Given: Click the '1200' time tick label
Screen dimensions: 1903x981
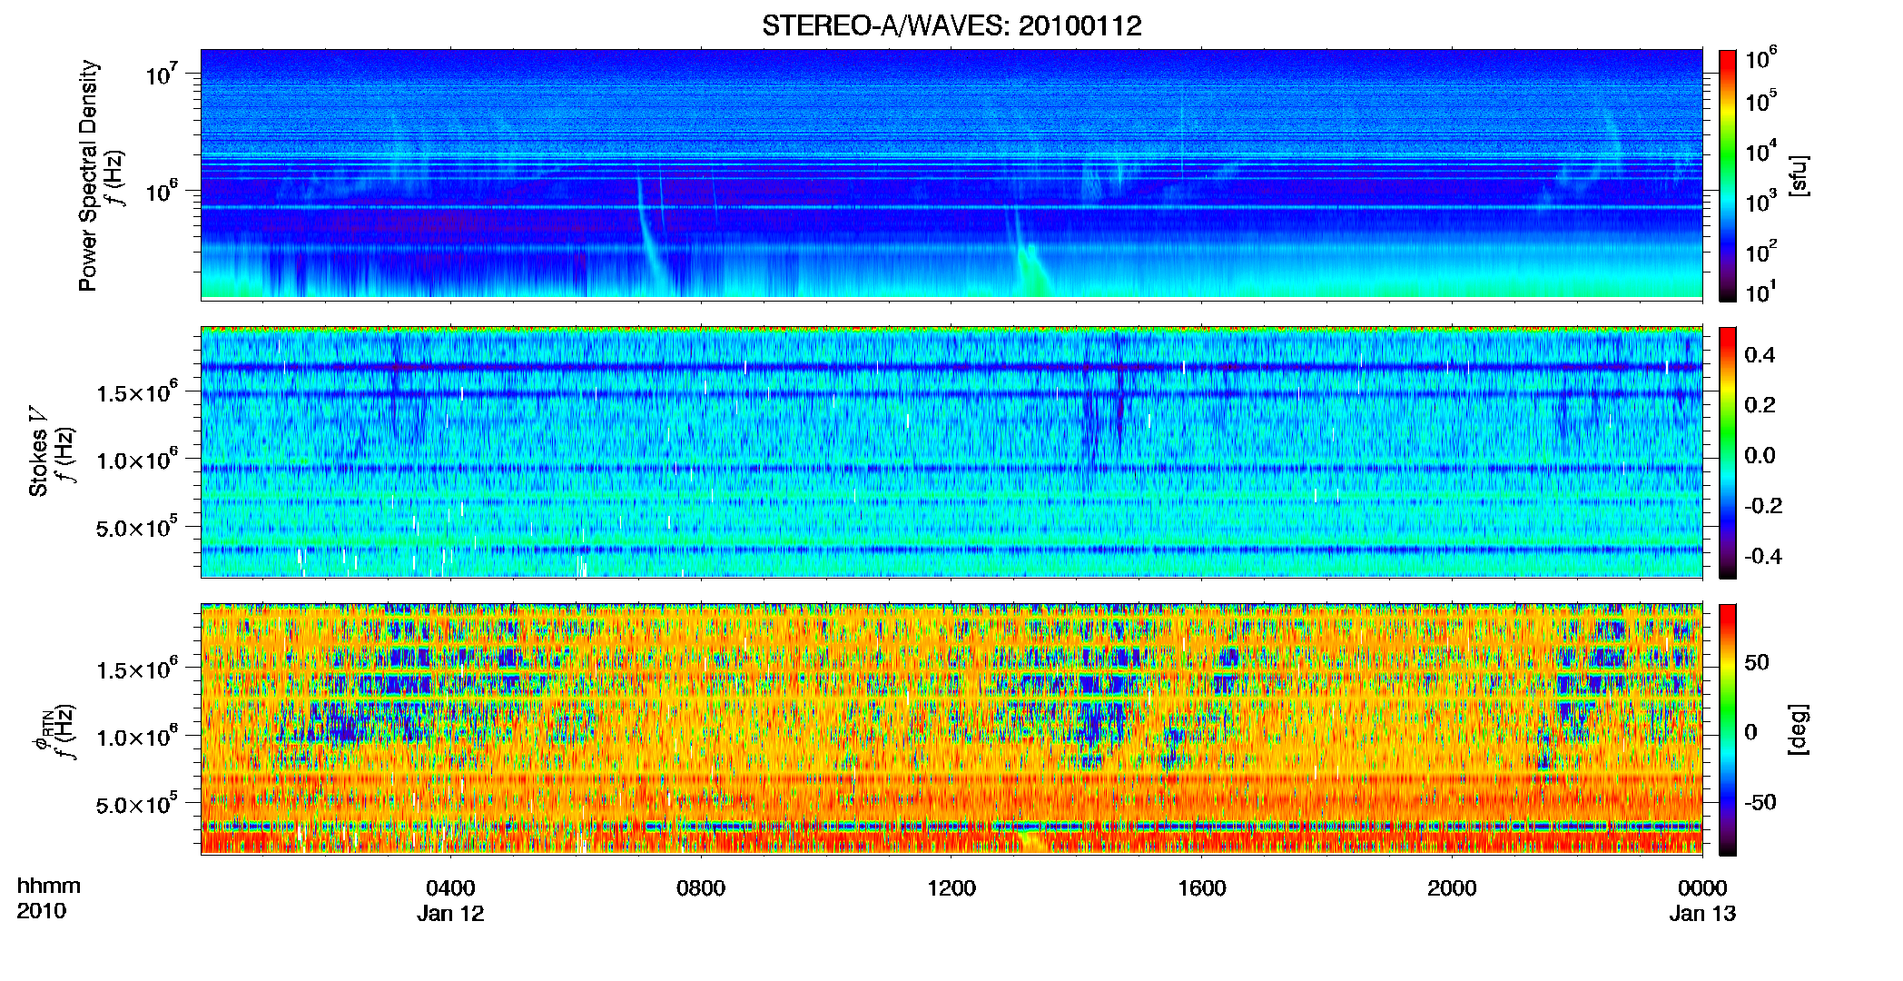Looking at the screenshot, I should click(951, 888).
